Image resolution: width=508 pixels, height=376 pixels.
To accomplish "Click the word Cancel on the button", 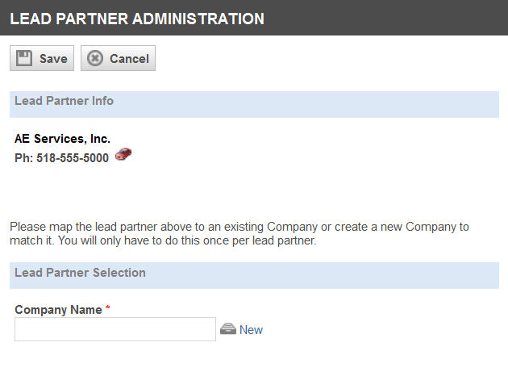I will pyautogui.click(x=129, y=59).
